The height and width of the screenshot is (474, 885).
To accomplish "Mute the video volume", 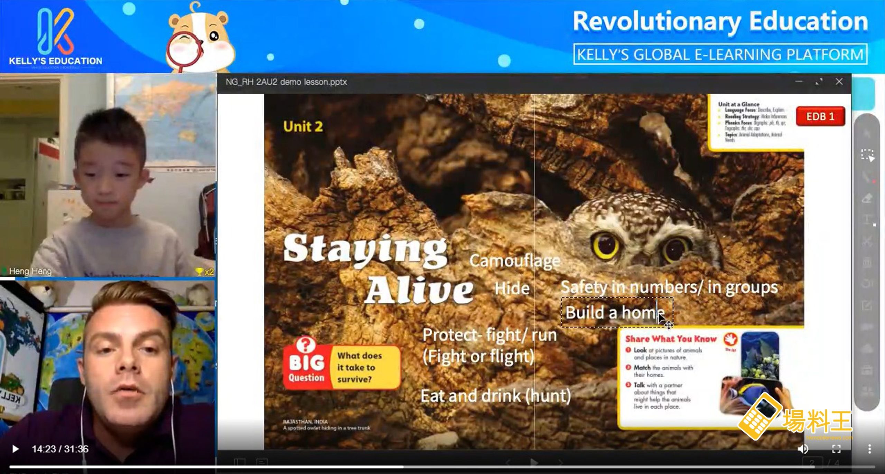I will [x=803, y=449].
